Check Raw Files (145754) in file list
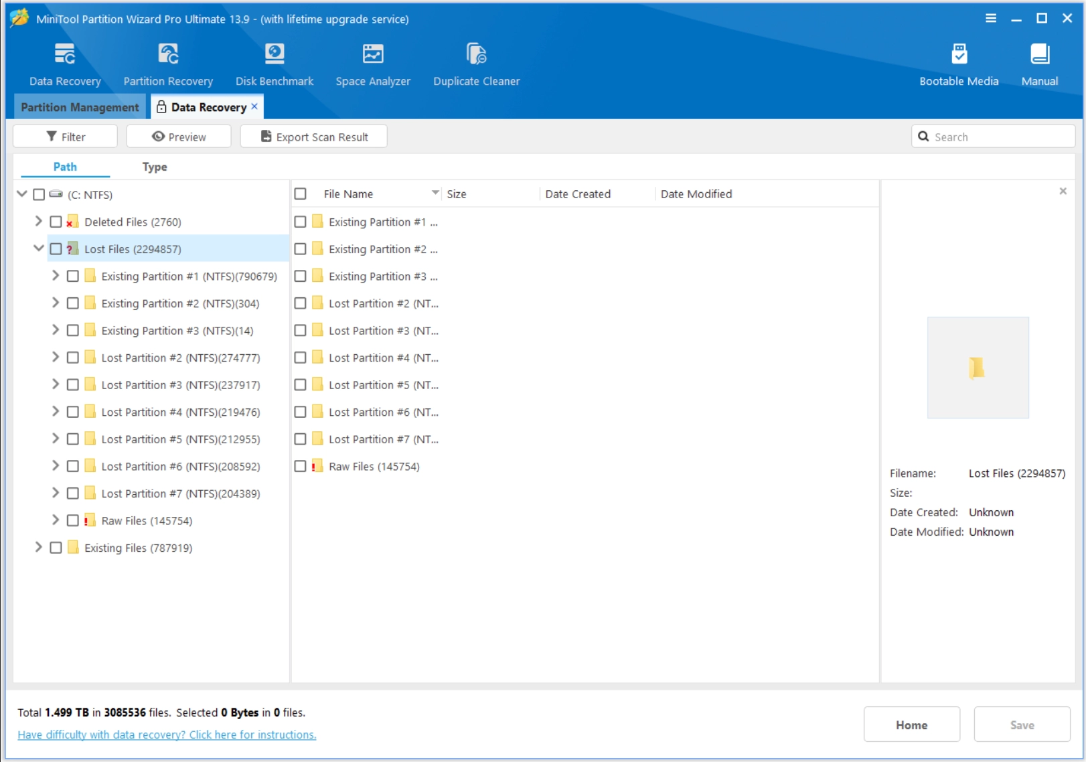1086x762 pixels. pos(301,466)
